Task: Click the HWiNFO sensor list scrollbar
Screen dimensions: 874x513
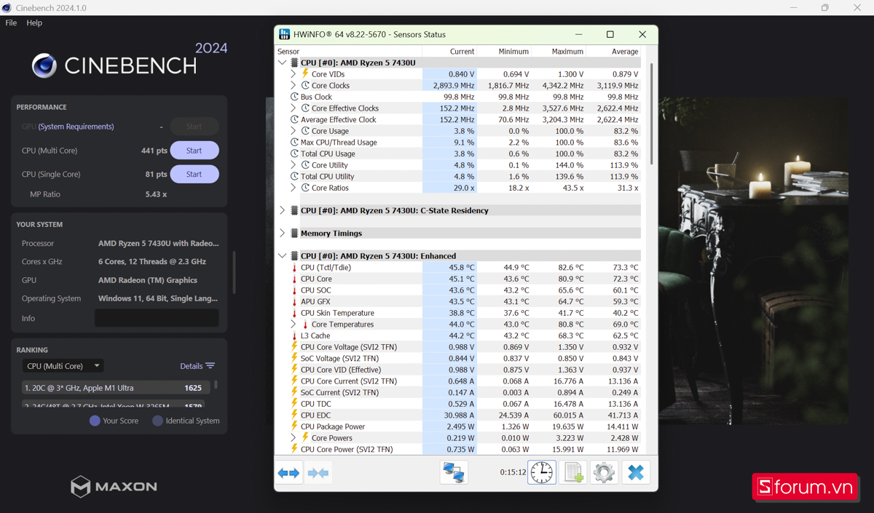Action: click(651, 114)
